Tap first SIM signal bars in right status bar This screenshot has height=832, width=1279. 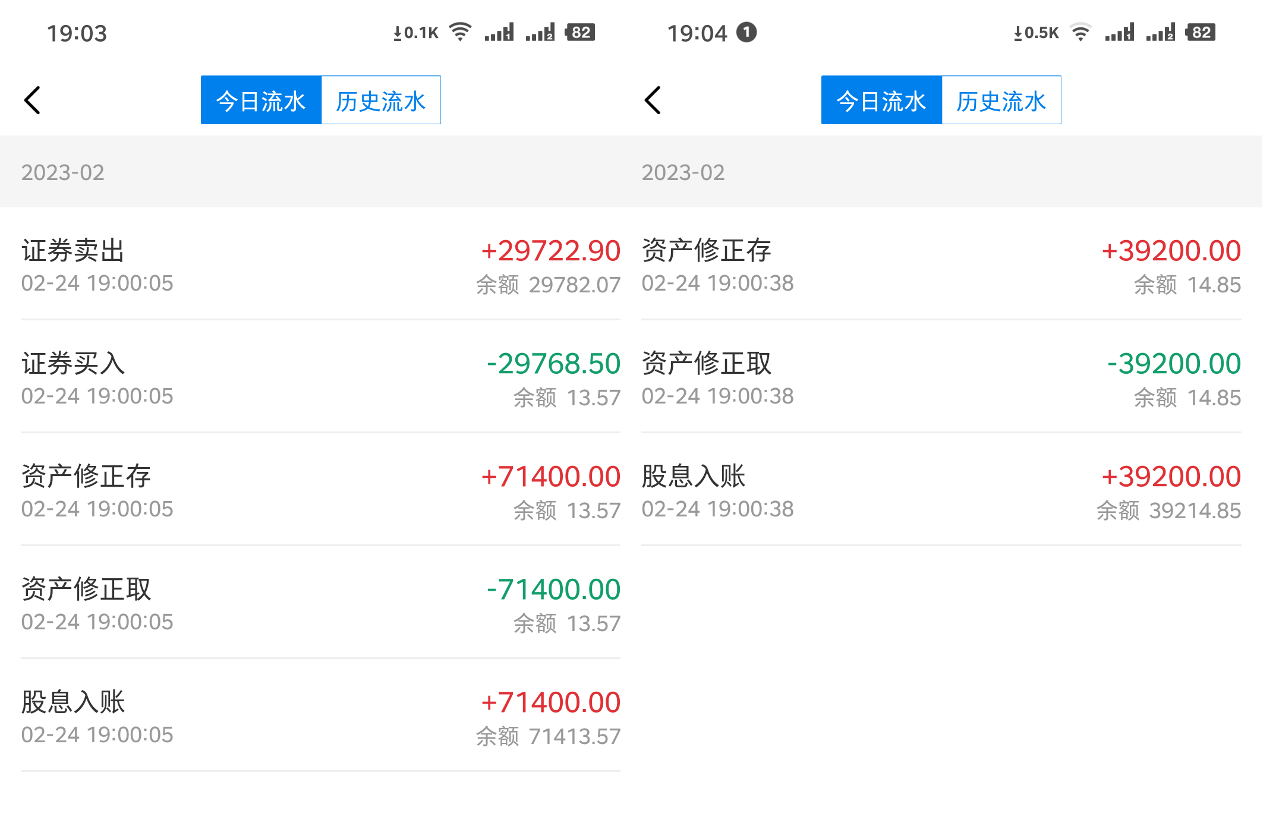(x=1119, y=32)
